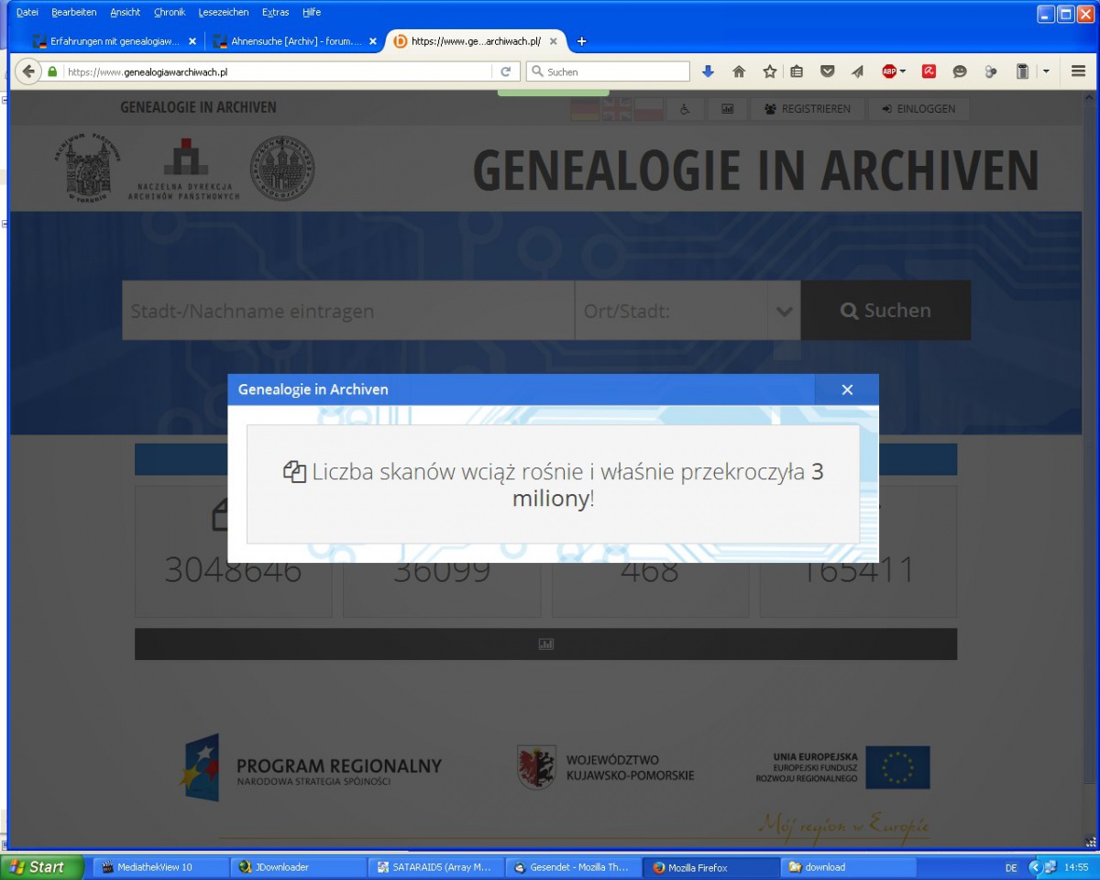
Task: Click the reload page icon in the address bar
Action: [x=505, y=71]
